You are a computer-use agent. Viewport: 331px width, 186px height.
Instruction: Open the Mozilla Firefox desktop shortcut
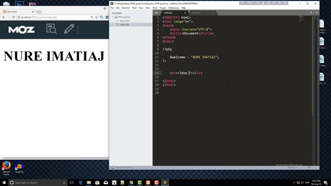[6, 168]
